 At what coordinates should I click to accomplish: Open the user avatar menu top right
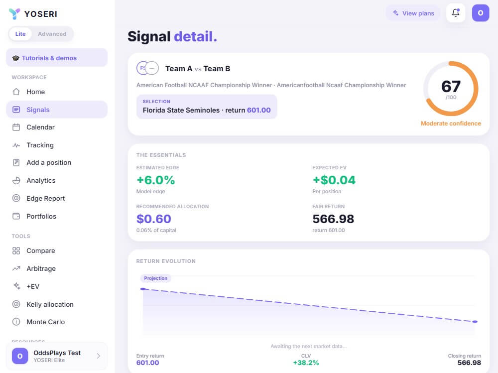[x=480, y=13]
